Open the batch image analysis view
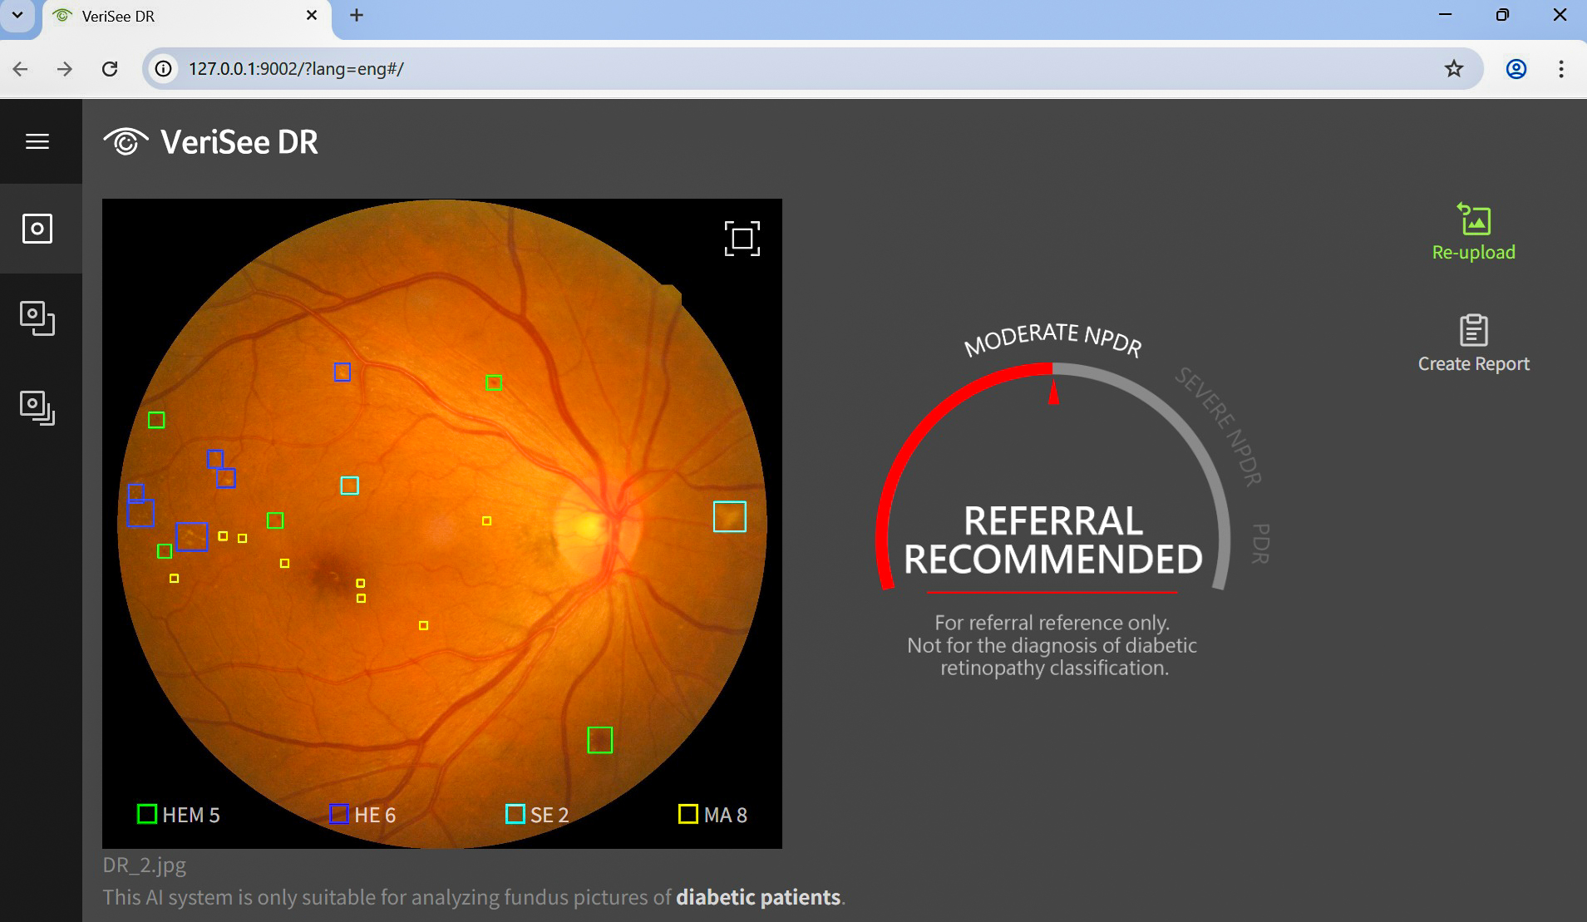 click(x=37, y=407)
